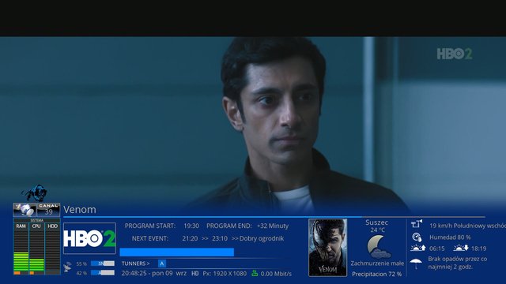Click the green network download icon
506x284 pixels.
255,273
